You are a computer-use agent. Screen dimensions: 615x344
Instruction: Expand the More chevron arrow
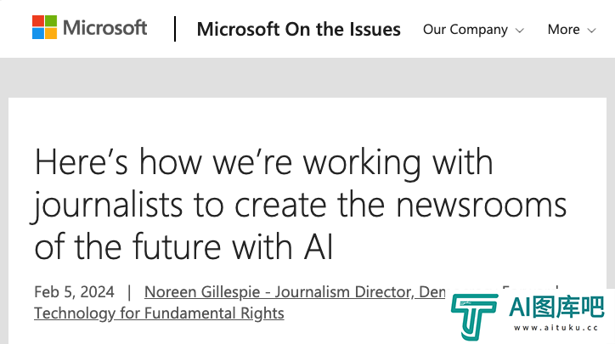click(x=591, y=31)
